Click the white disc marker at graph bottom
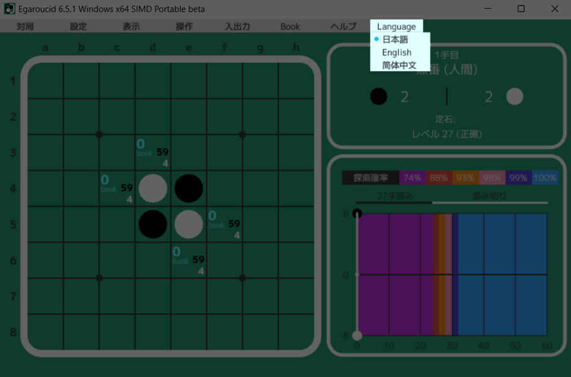This screenshot has height=377, width=571. [x=357, y=336]
